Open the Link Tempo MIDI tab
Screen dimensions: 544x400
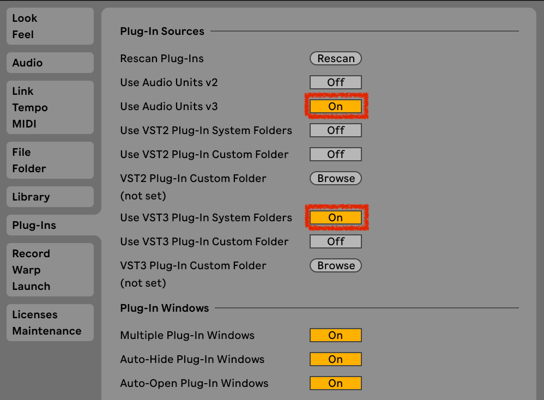point(50,107)
